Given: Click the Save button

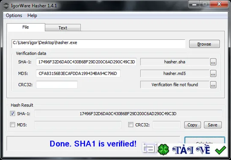Looking at the screenshot, I should [213, 125].
